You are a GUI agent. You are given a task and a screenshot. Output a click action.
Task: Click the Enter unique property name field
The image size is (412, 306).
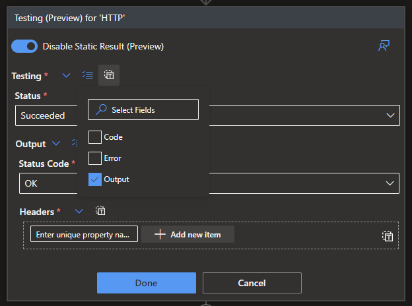pos(84,234)
